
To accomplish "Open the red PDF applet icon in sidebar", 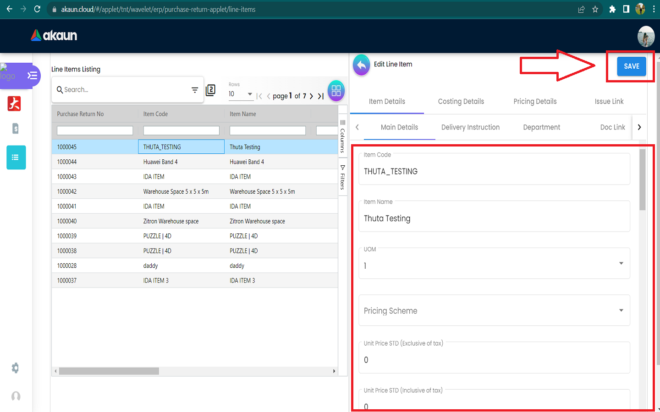I will coord(14,104).
